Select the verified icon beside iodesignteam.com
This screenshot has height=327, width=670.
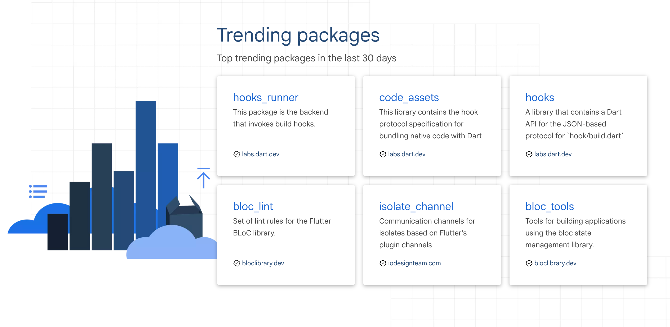tap(382, 263)
